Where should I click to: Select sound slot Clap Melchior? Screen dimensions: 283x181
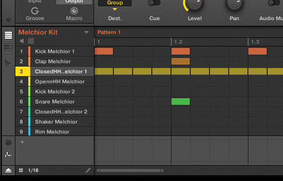(55, 61)
